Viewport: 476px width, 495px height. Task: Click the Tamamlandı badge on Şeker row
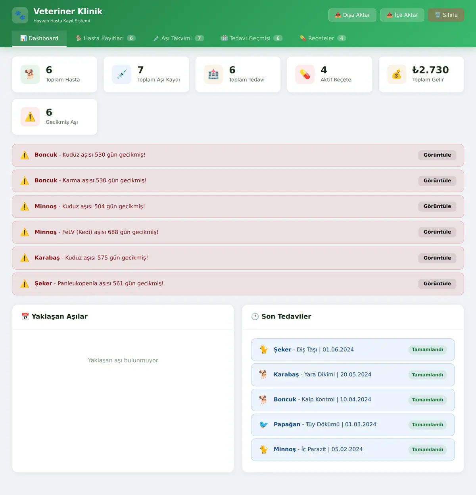click(x=427, y=350)
